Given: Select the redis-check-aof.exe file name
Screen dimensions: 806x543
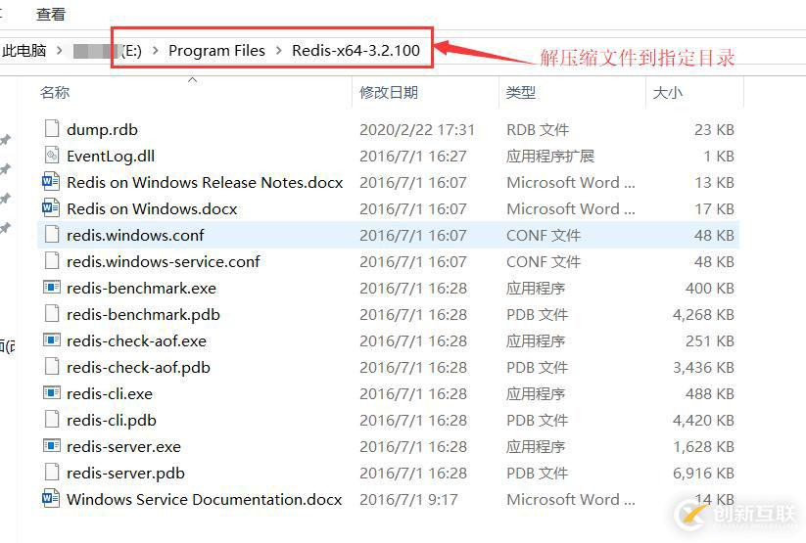Looking at the screenshot, I should click(137, 341).
